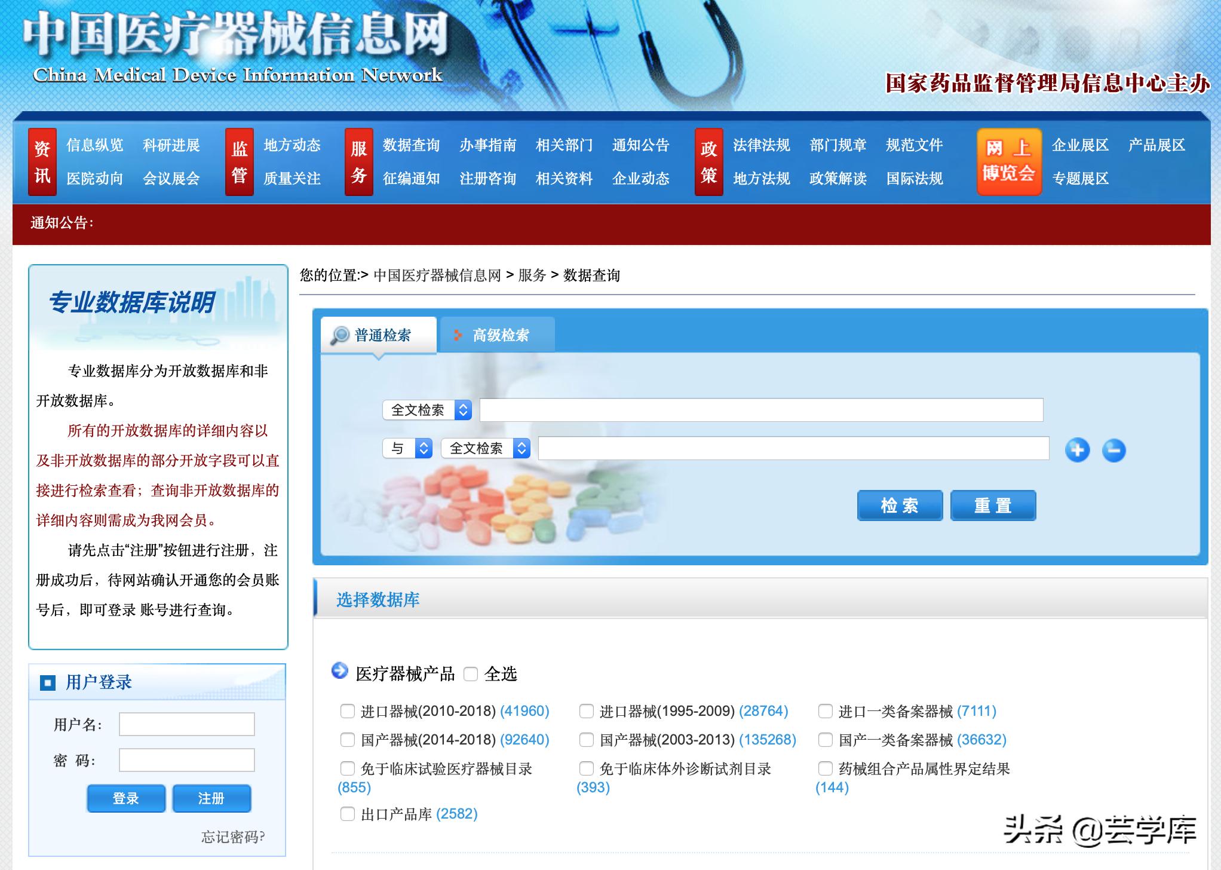Click the blue plus icon to add search row
Screen dimensions: 1221x870
pos(1079,451)
